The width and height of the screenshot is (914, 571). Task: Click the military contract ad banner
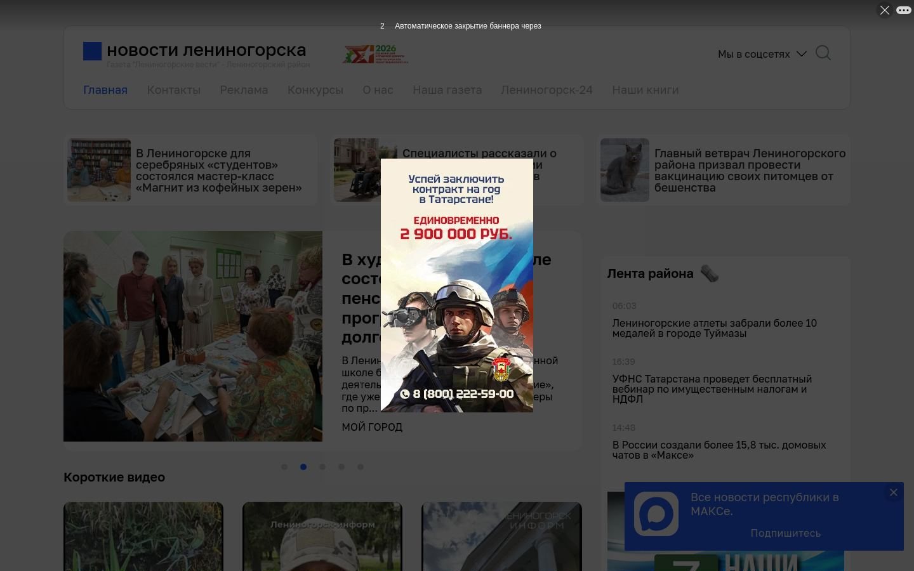[457, 285]
